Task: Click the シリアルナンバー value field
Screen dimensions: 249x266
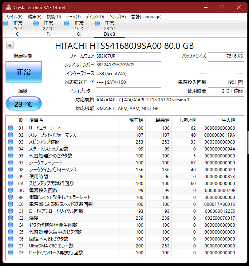Action: click(128, 65)
